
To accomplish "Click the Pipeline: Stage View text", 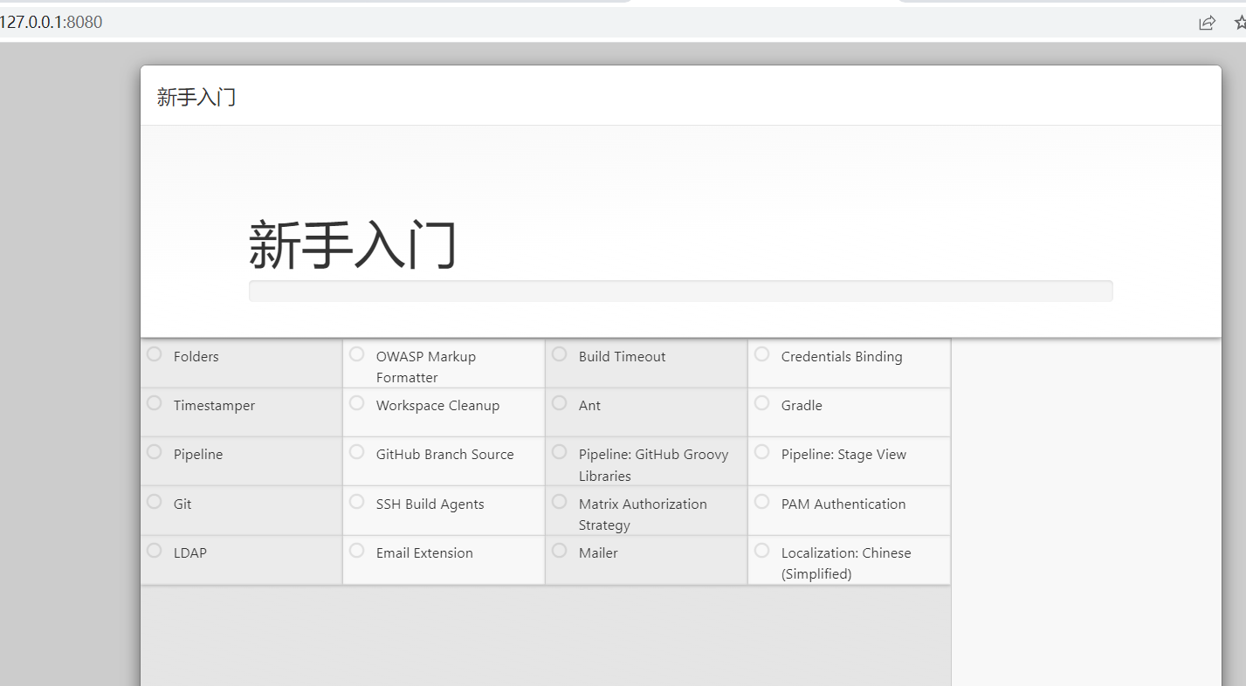I will [843, 455].
